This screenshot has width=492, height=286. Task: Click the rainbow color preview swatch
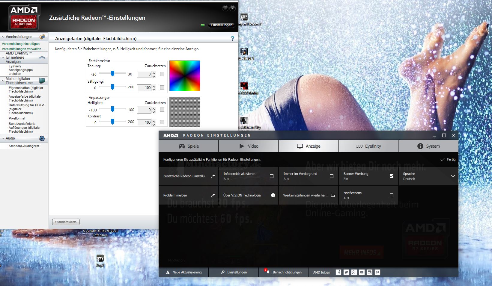(x=185, y=76)
